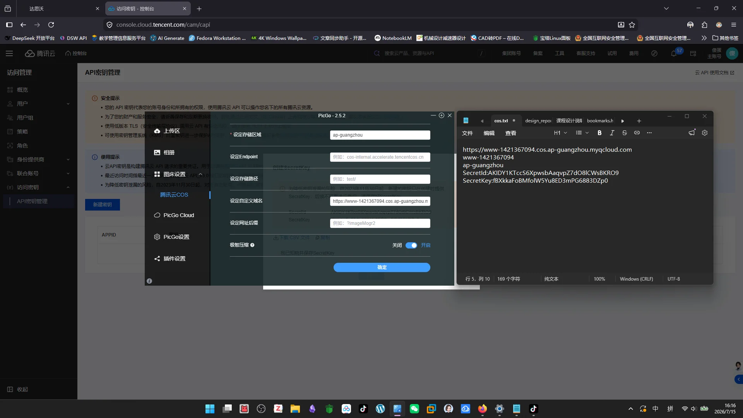Open a new browser tab
The image size is (743, 418).
199,9
